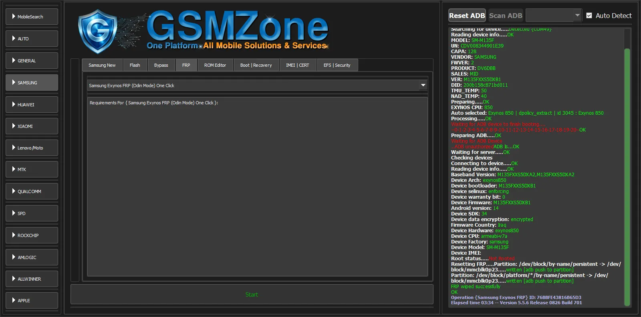Switch to the Bypass tab
The height and width of the screenshot is (317, 641).
[x=161, y=65]
